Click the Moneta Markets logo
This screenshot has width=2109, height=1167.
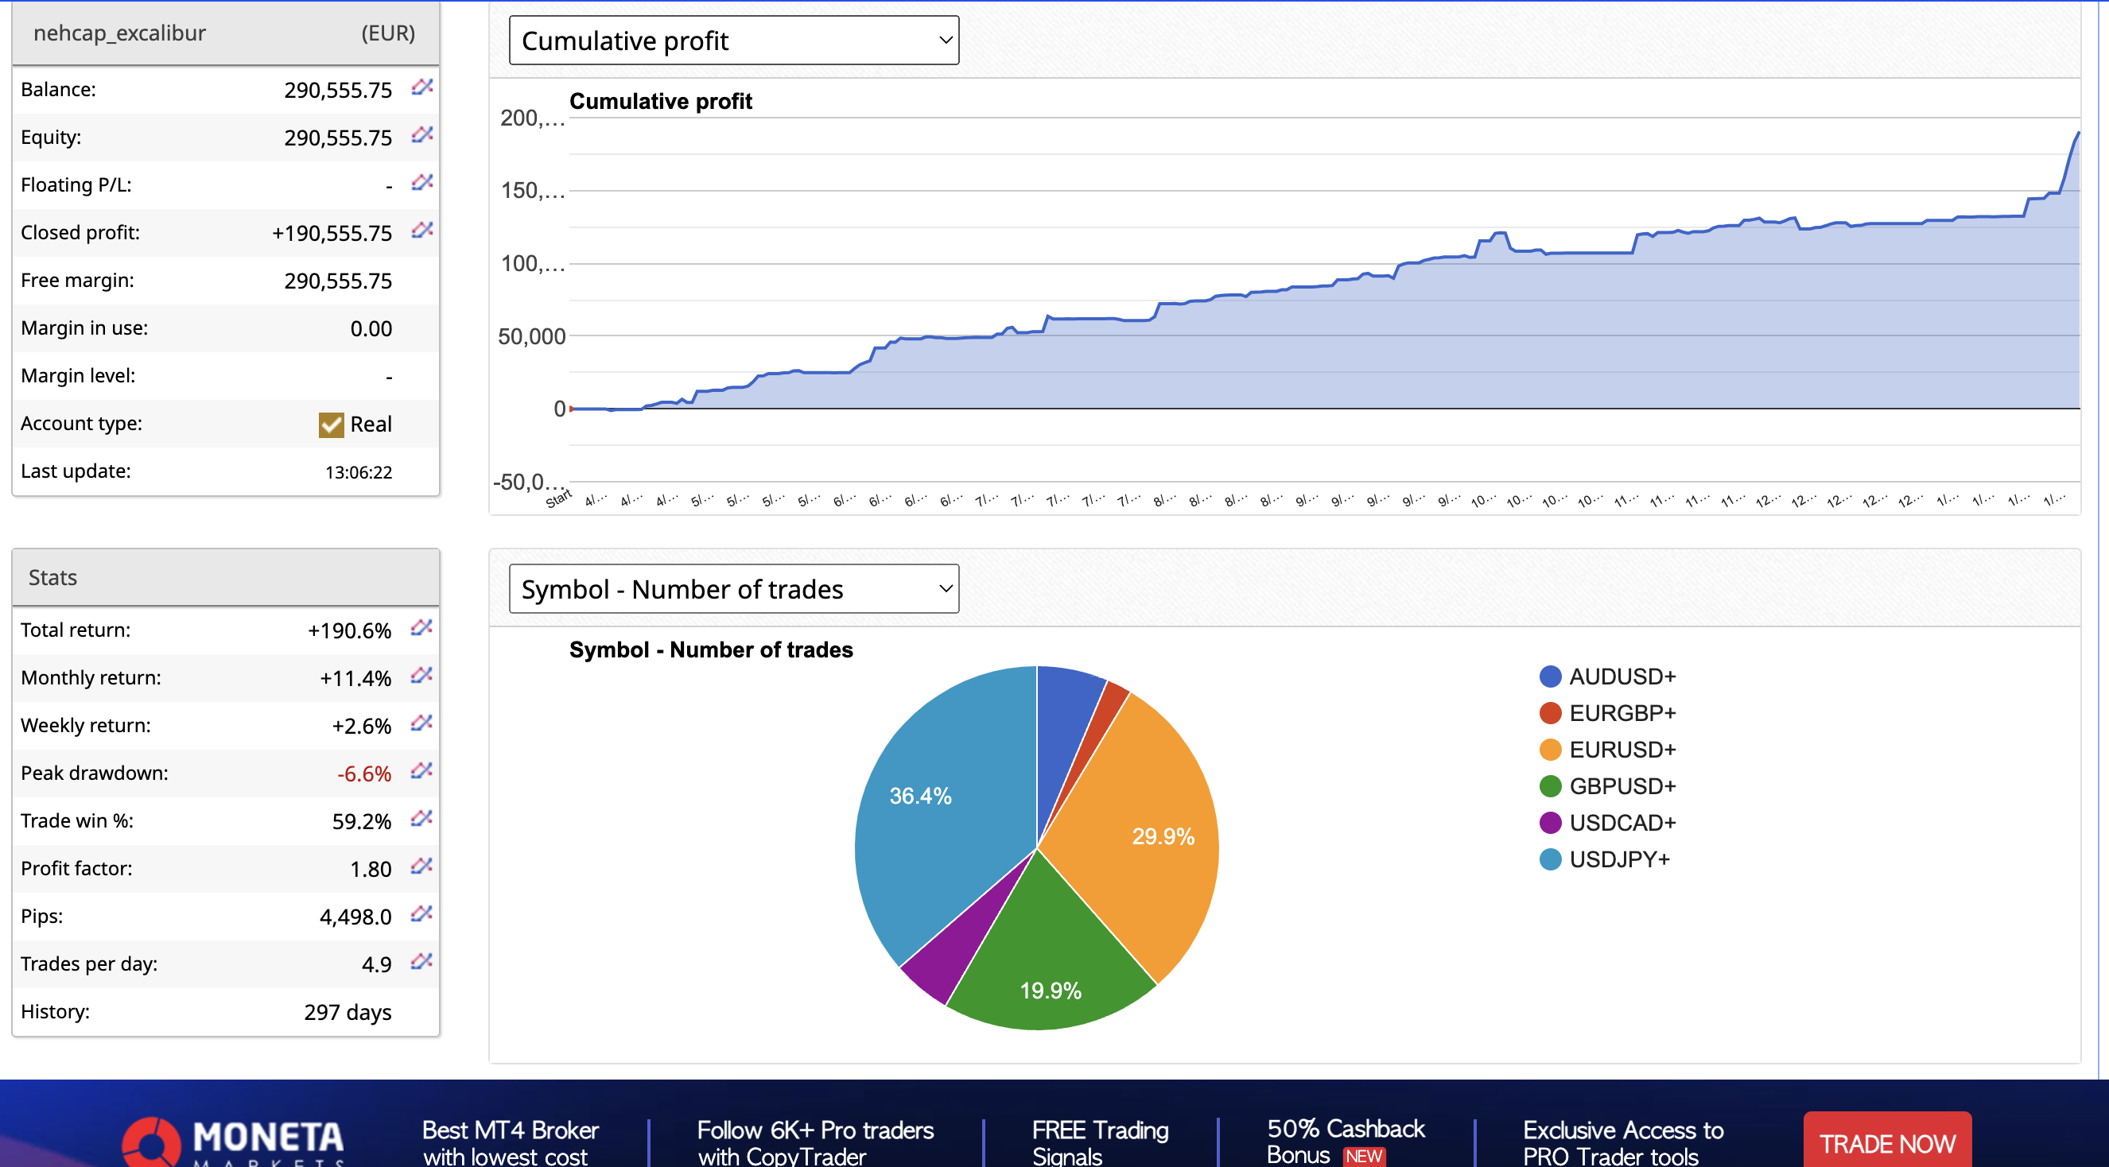pos(235,1141)
